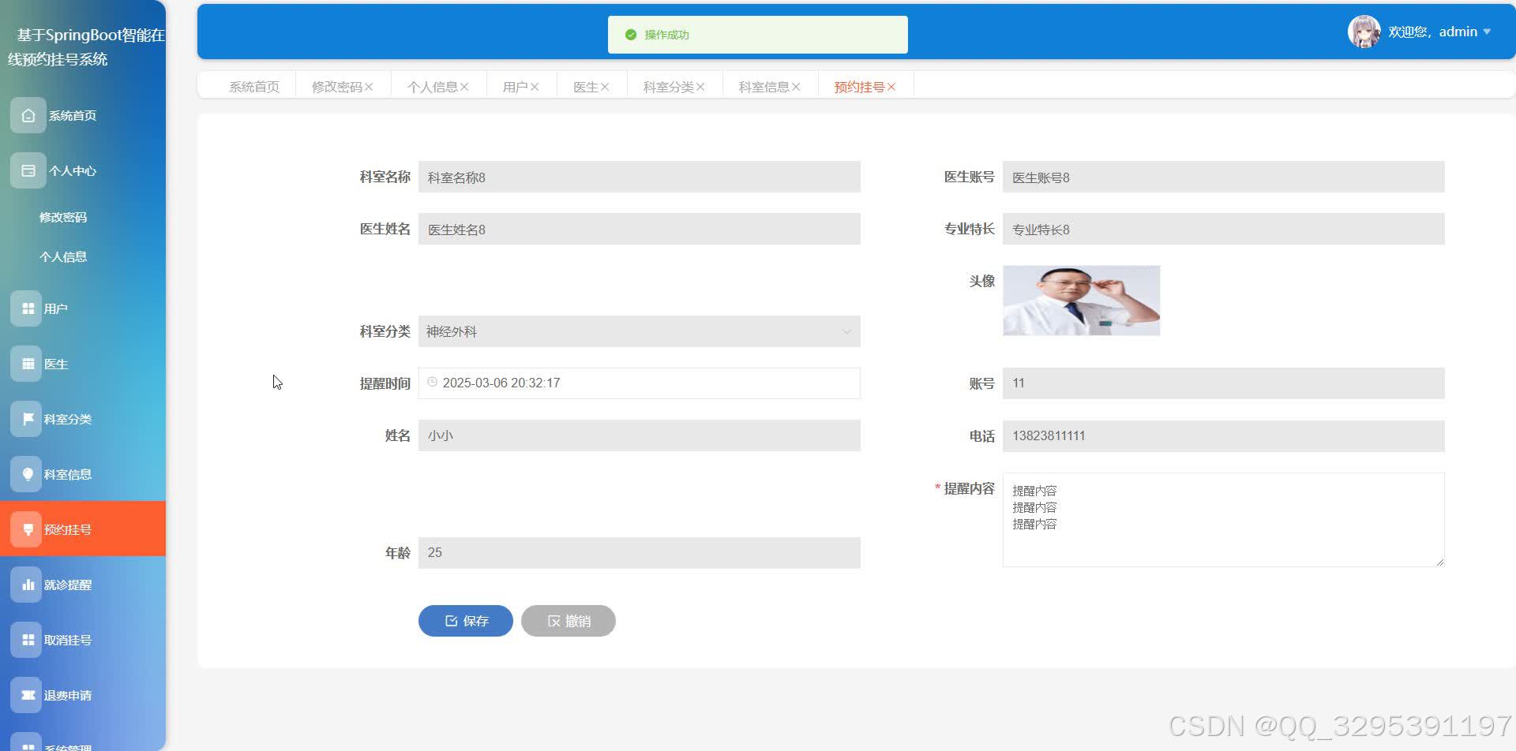Screen dimensions: 1516x751
Task: Click the 科室信息 lightbulb icon
Action: [x=27, y=474]
